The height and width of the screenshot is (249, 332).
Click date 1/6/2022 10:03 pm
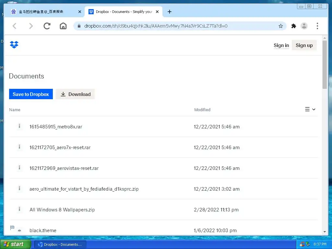coord(215,231)
